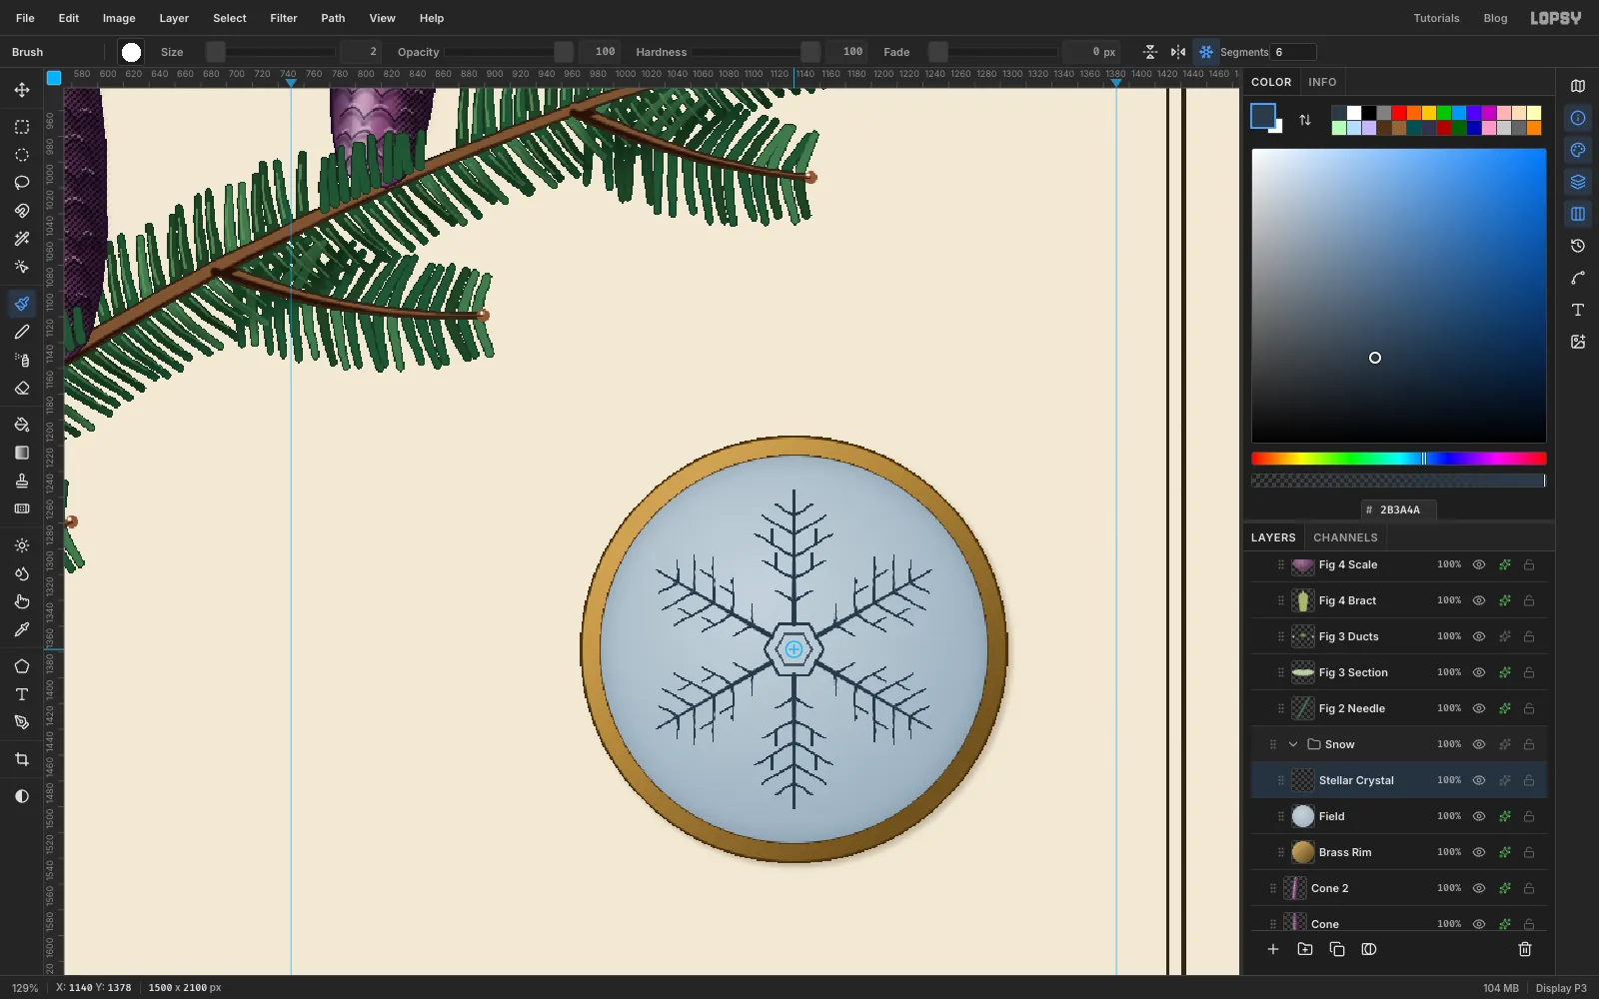Hide the Stellar Crystal layer
Image resolution: width=1599 pixels, height=999 pixels.
click(1479, 780)
